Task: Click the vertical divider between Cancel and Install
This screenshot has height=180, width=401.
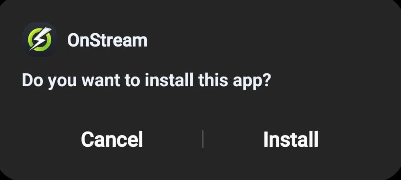Action: pyautogui.click(x=203, y=139)
